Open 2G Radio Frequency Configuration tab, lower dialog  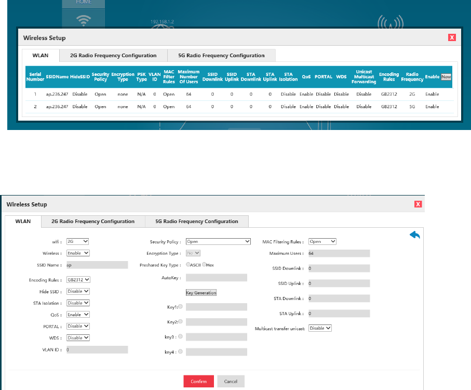pos(93,222)
